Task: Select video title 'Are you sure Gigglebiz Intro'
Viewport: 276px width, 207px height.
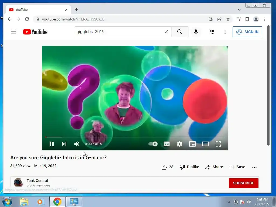Action: coord(58,157)
